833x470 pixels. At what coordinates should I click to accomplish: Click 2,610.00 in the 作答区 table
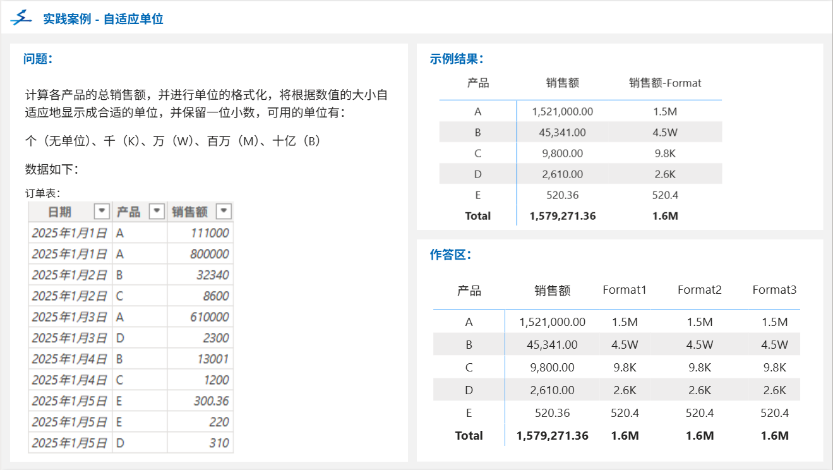[x=553, y=390]
